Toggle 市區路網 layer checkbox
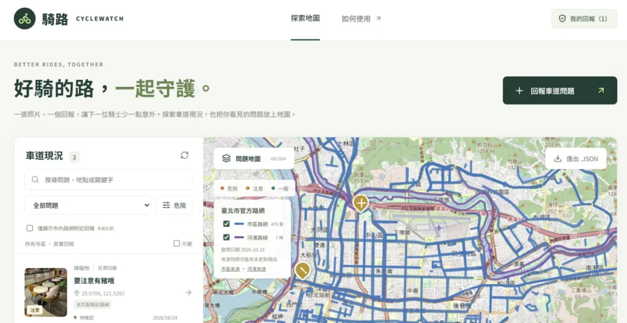Viewport: 627px width, 323px height. [226, 224]
